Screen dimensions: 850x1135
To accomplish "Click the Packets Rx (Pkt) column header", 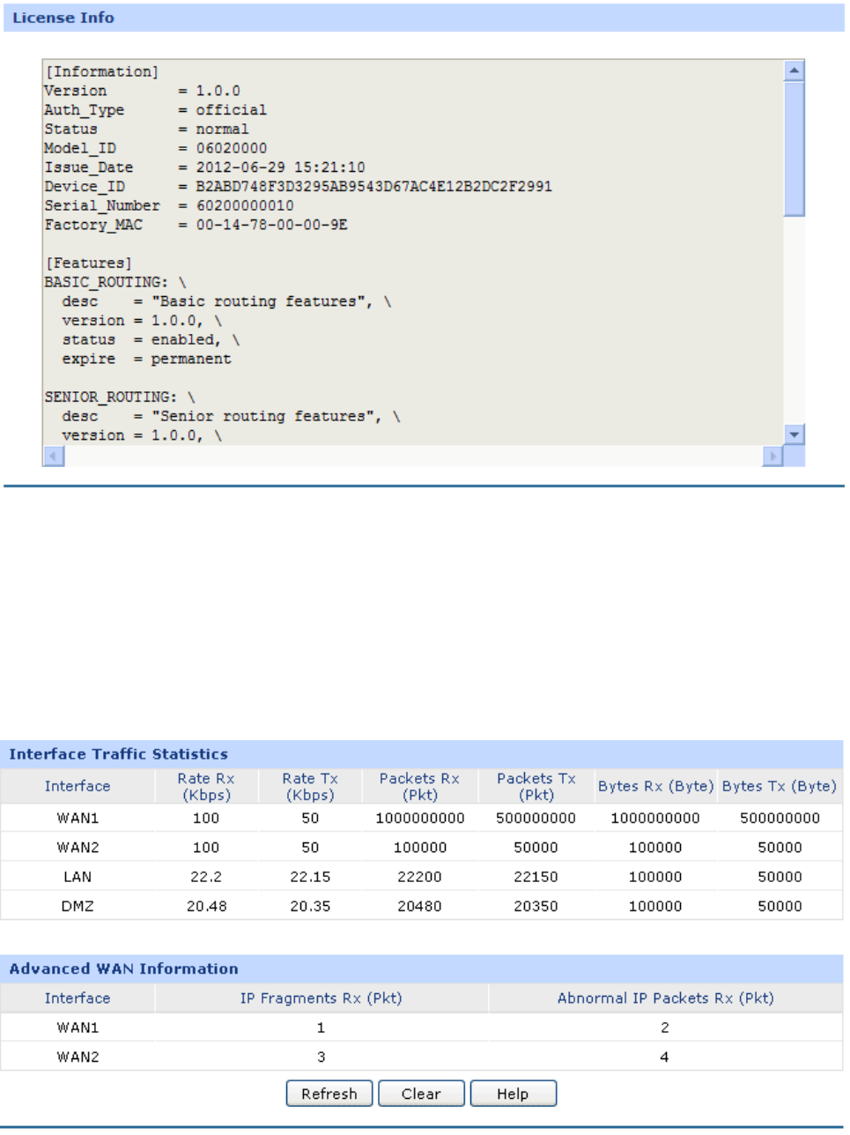I will click(x=419, y=786).
